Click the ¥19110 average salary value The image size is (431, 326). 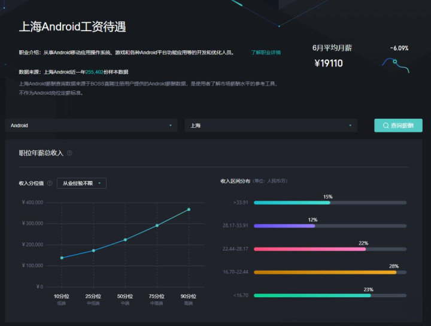coord(329,64)
